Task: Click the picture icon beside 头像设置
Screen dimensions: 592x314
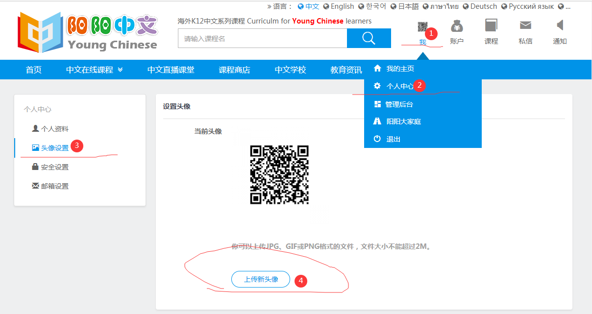Action: click(x=35, y=147)
